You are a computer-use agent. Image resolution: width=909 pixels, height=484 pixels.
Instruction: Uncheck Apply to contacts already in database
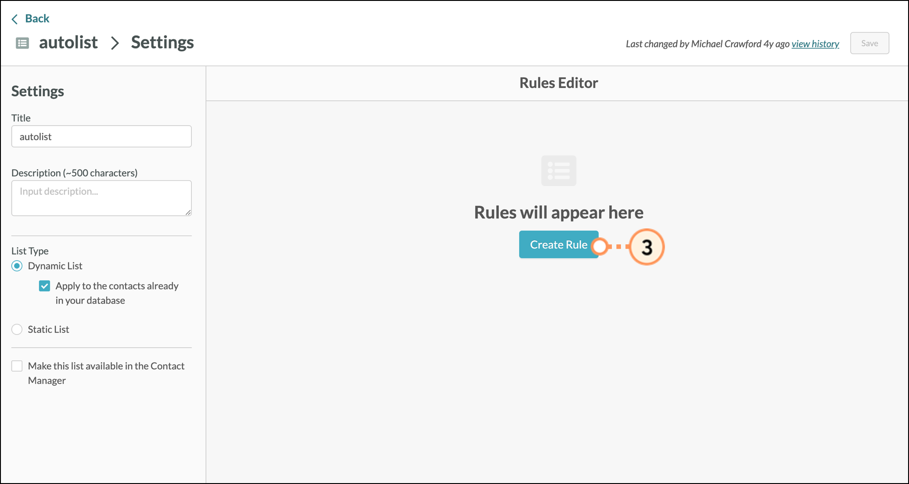pos(44,286)
